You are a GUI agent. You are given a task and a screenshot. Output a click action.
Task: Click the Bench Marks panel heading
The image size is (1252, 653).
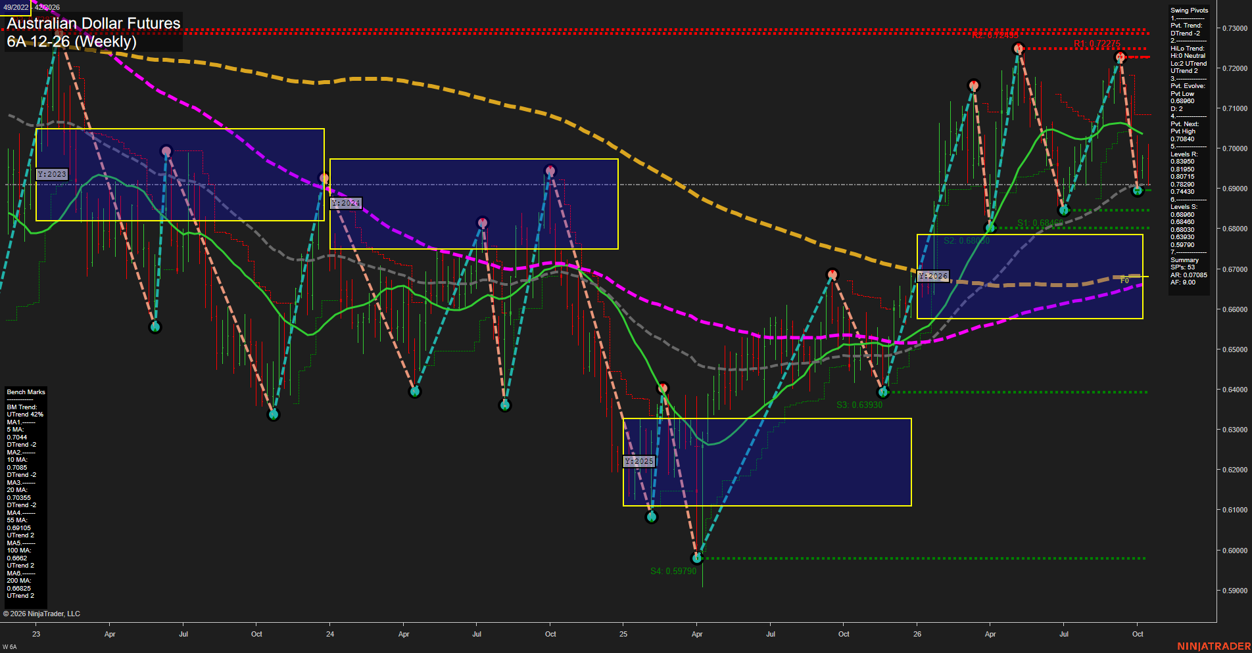[x=26, y=392]
